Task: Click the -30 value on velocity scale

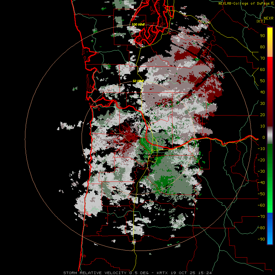Action: [261, 171]
